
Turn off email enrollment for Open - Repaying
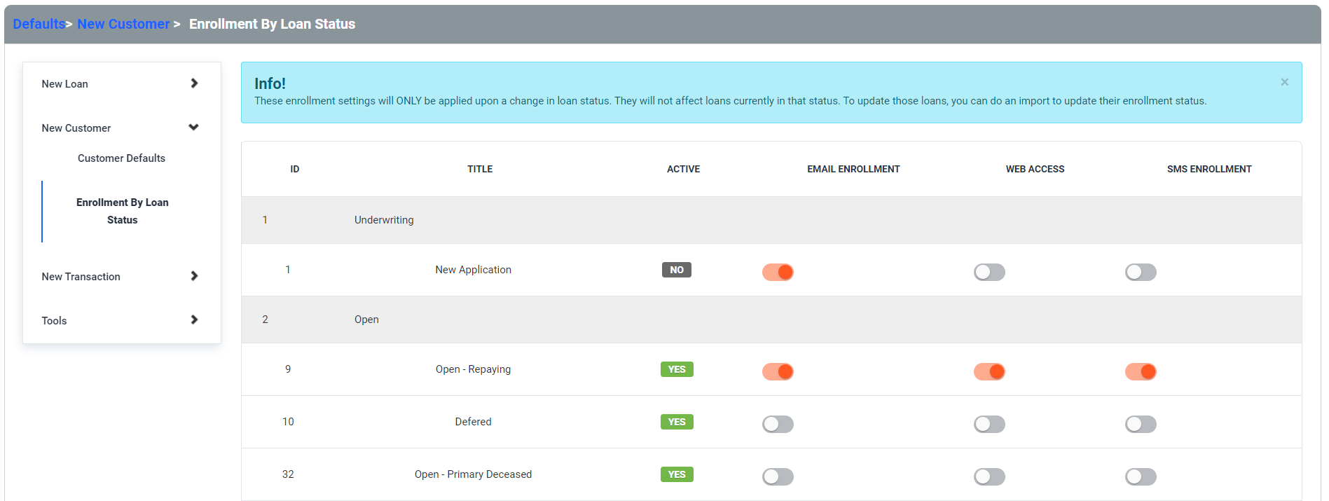coord(778,371)
